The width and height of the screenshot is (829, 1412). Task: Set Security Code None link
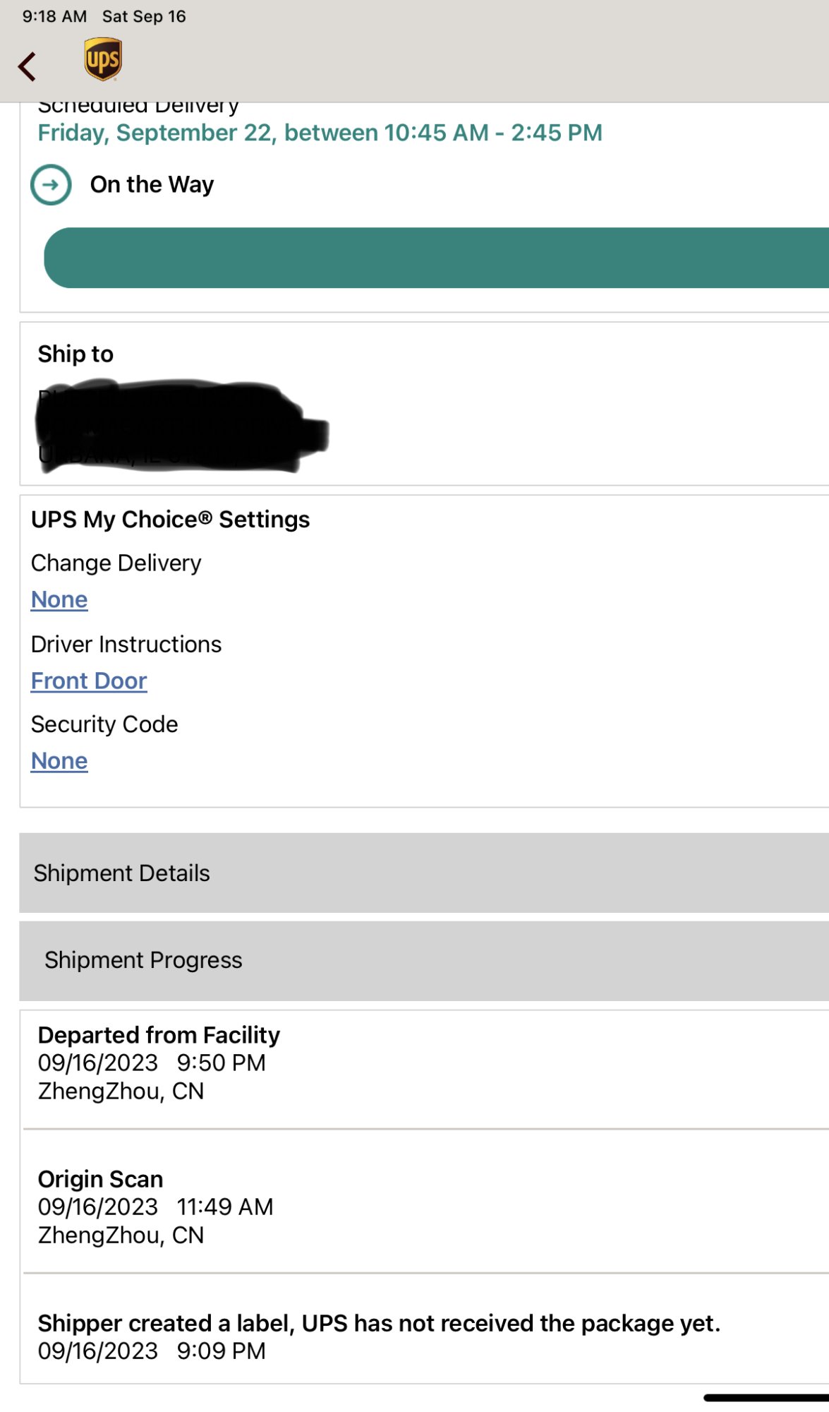(59, 760)
